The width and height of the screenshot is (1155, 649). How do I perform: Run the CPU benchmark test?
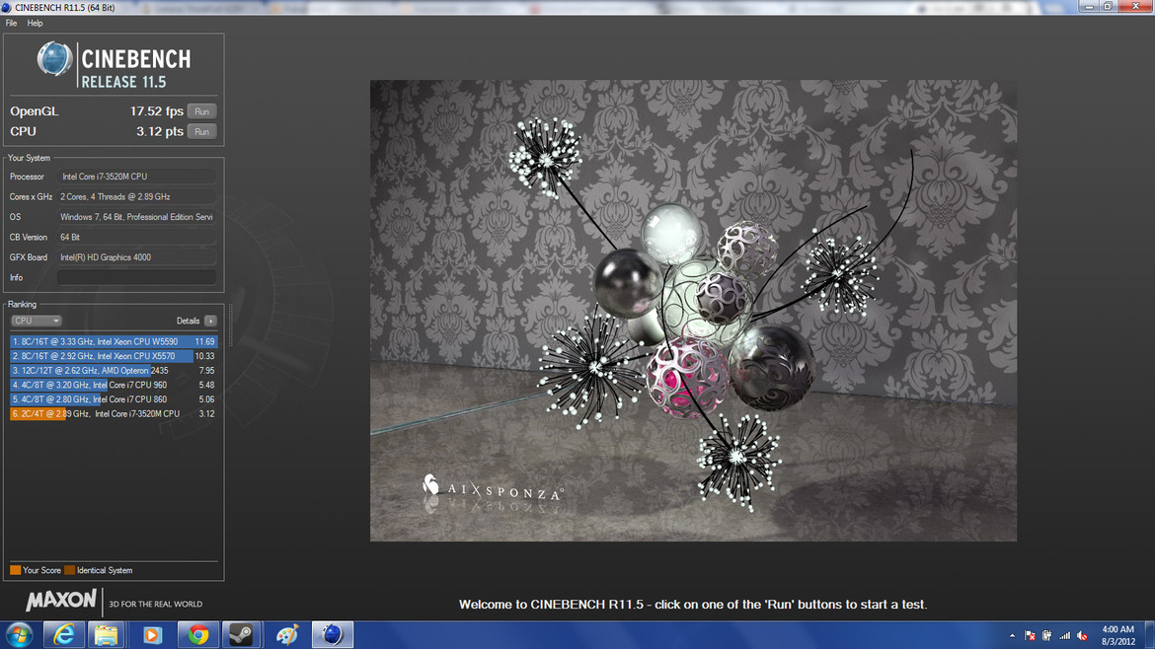(201, 132)
